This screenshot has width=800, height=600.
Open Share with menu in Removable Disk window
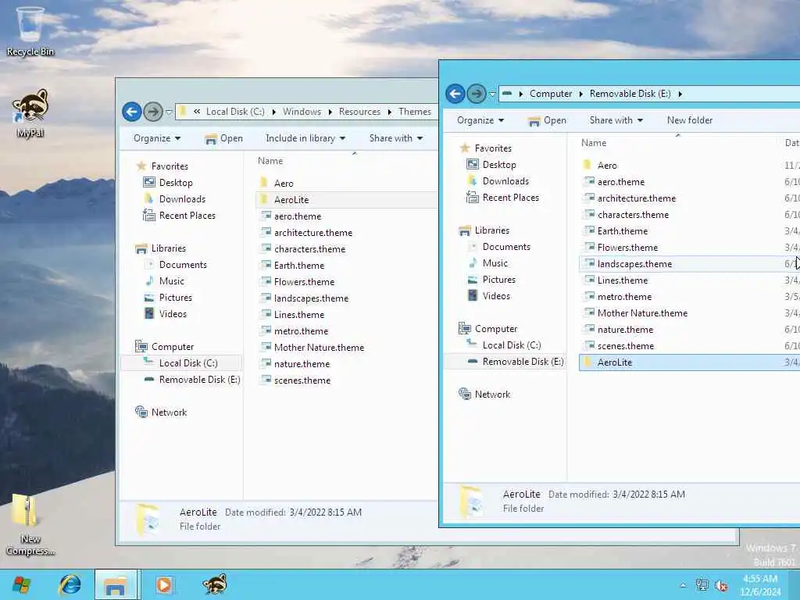pos(616,120)
